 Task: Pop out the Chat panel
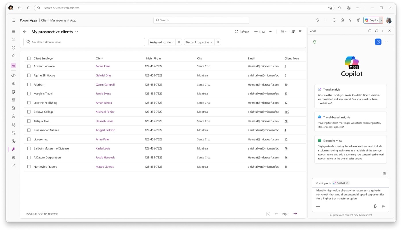pyautogui.click(x=370, y=31)
